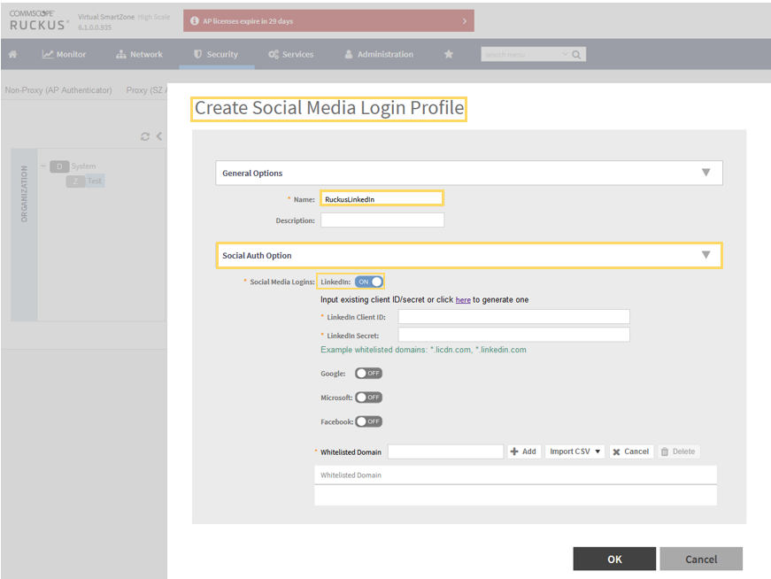Open the Services menu
This screenshot has height=579, width=771.
pyautogui.click(x=290, y=54)
